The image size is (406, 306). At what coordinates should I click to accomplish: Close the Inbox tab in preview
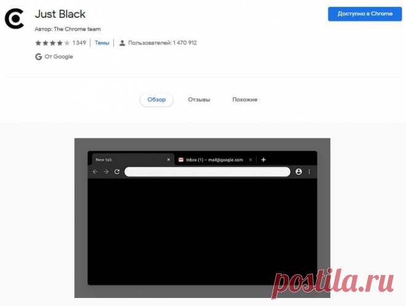click(x=250, y=160)
